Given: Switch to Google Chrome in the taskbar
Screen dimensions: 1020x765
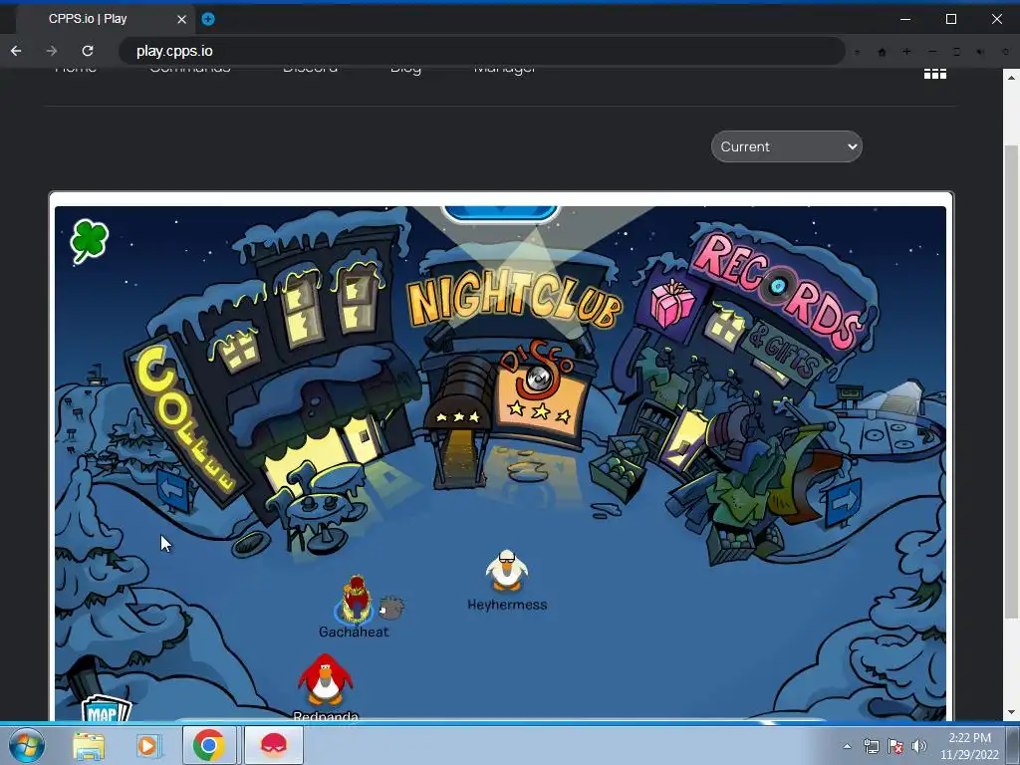Looking at the screenshot, I should click(209, 745).
